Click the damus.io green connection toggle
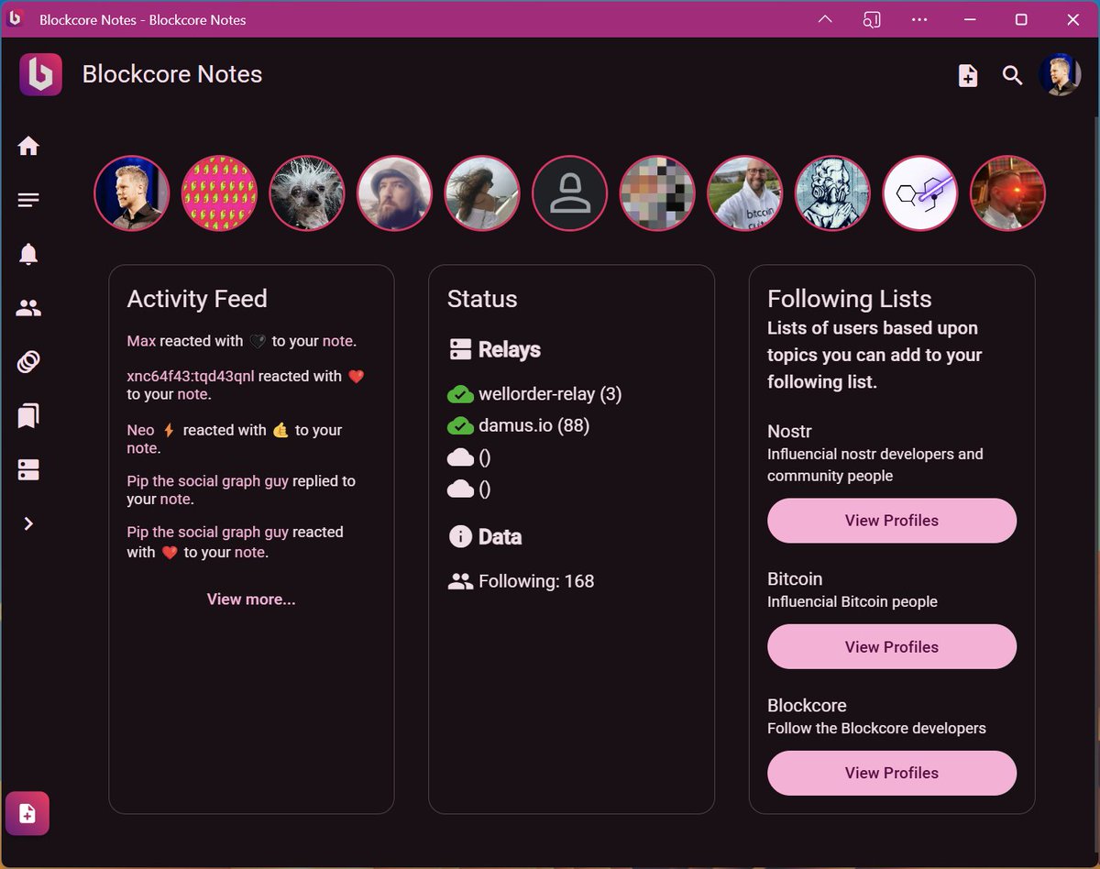1100x869 pixels. click(460, 425)
